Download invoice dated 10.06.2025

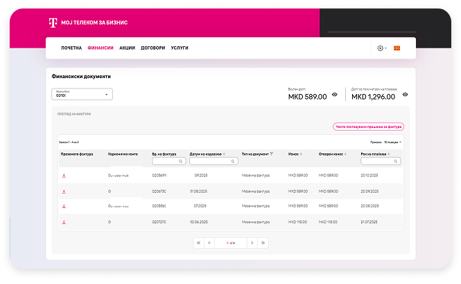[x=64, y=222]
